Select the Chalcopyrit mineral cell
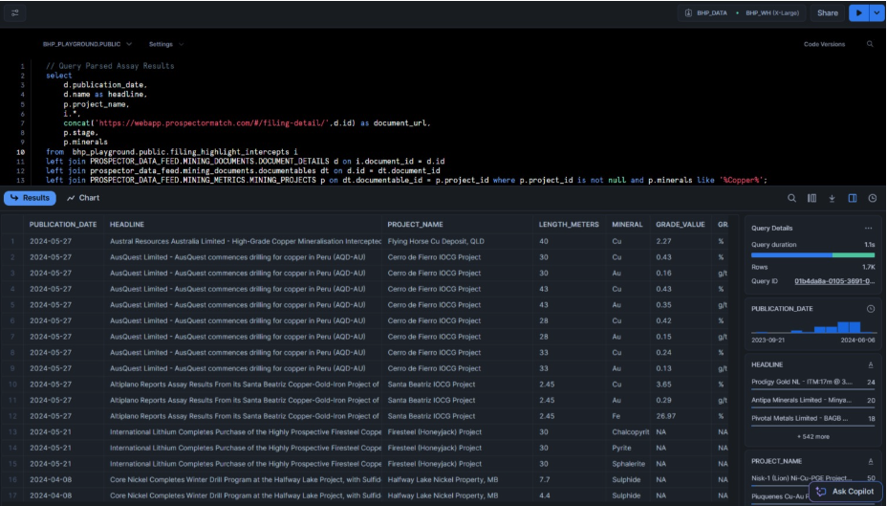Viewport: 887px width, 506px height. point(627,431)
